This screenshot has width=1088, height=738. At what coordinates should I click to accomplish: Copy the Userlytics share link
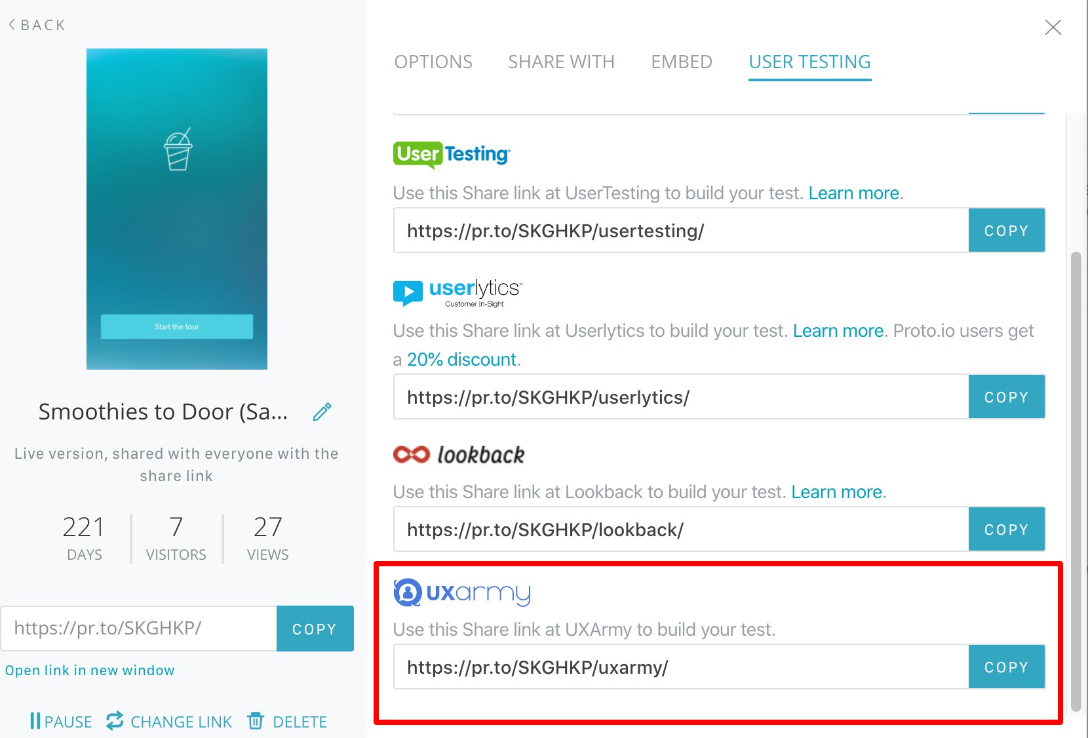point(1006,397)
